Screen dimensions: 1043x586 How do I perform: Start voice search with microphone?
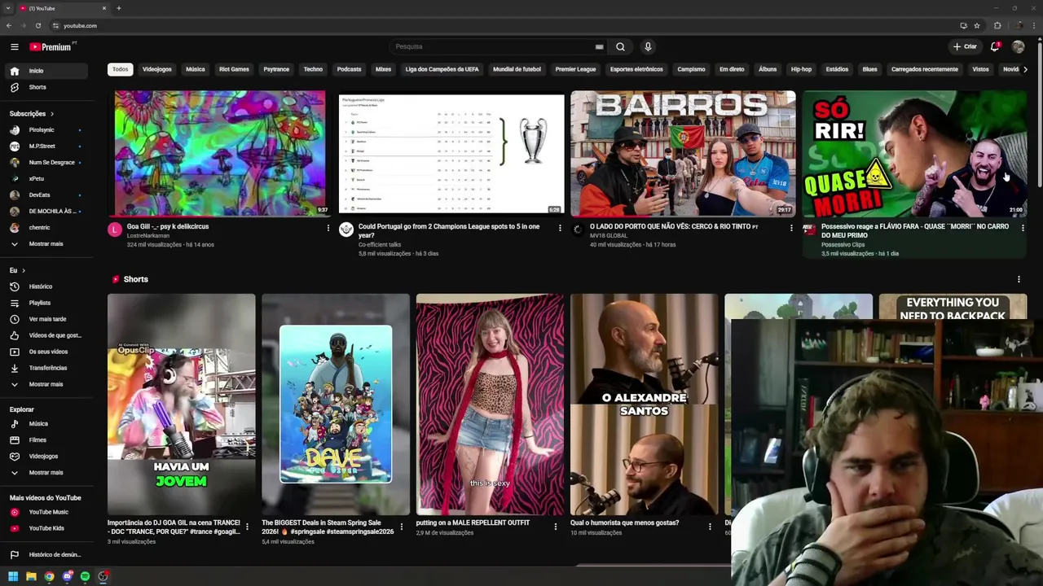[x=648, y=47]
